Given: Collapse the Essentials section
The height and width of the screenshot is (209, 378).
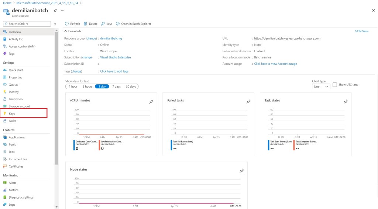Looking at the screenshot, I should coord(66,31).
